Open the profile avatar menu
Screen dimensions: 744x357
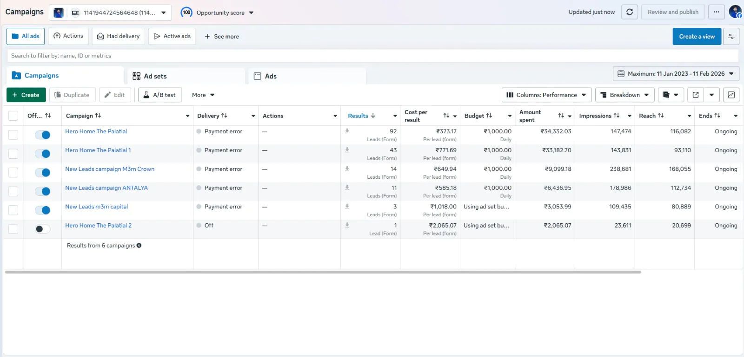[735, 12]
